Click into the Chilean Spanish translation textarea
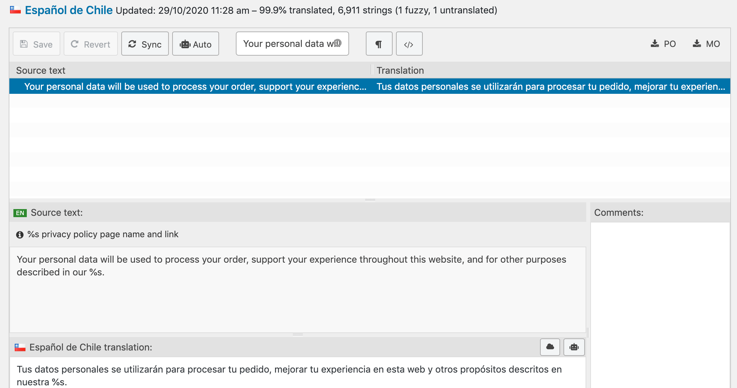This screenshot has width=737, height=388. [298, 373]
